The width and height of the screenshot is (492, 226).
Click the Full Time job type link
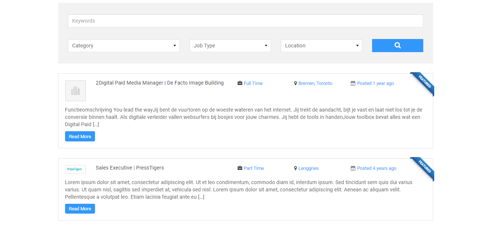pyautogui.click(x=252, y=83)
